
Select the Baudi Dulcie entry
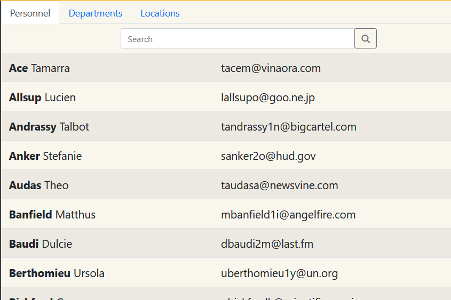click(41, 244)
